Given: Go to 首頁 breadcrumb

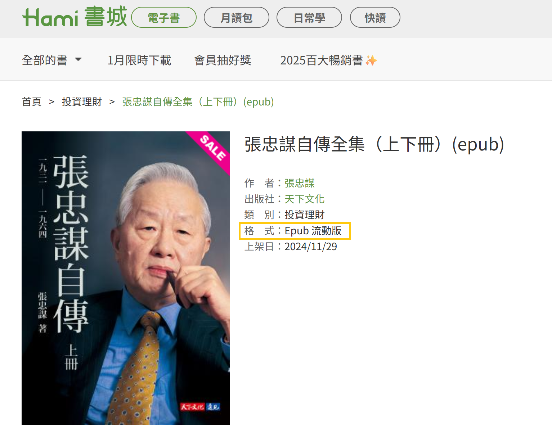Looking at the screenshot, I should pyautogui.click(x=32, y=102).
